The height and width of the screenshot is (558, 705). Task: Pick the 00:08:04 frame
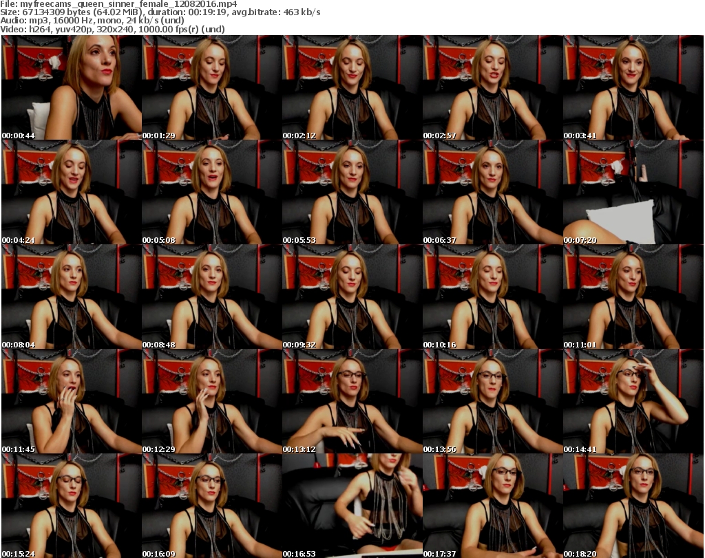tap(72, 297)
